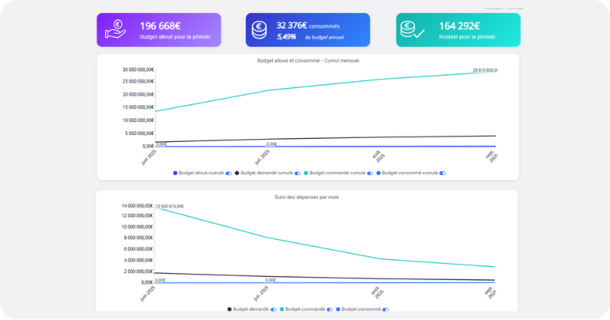Open the 196 668€ allocated budget card

pos(159,30)
